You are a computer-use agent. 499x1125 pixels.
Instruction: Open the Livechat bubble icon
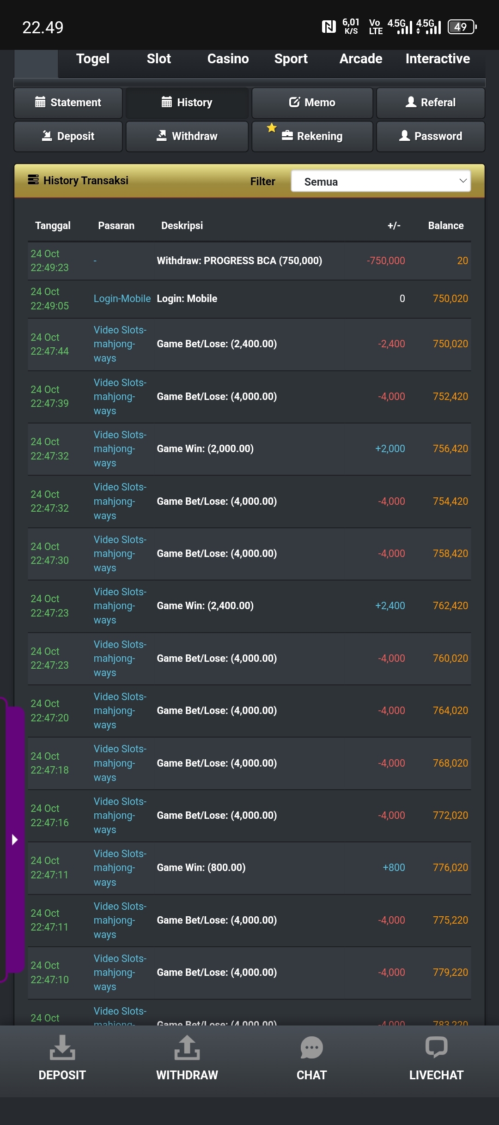click(436, 1047)
